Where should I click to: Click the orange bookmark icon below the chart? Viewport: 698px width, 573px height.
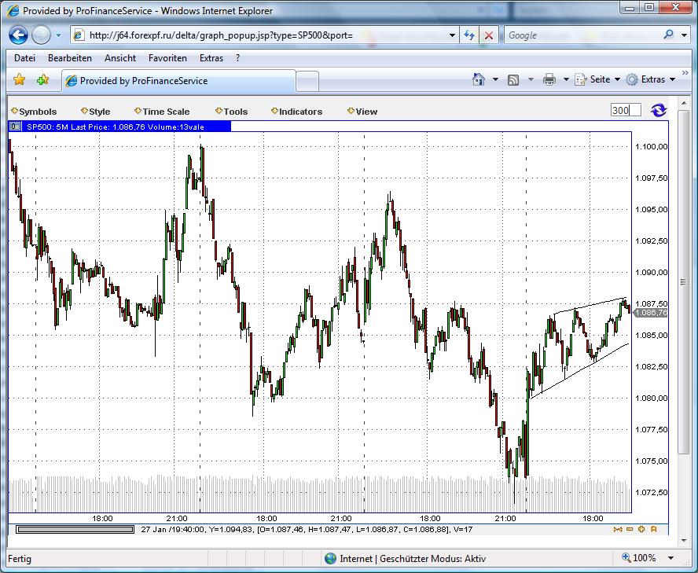[653, 529]
